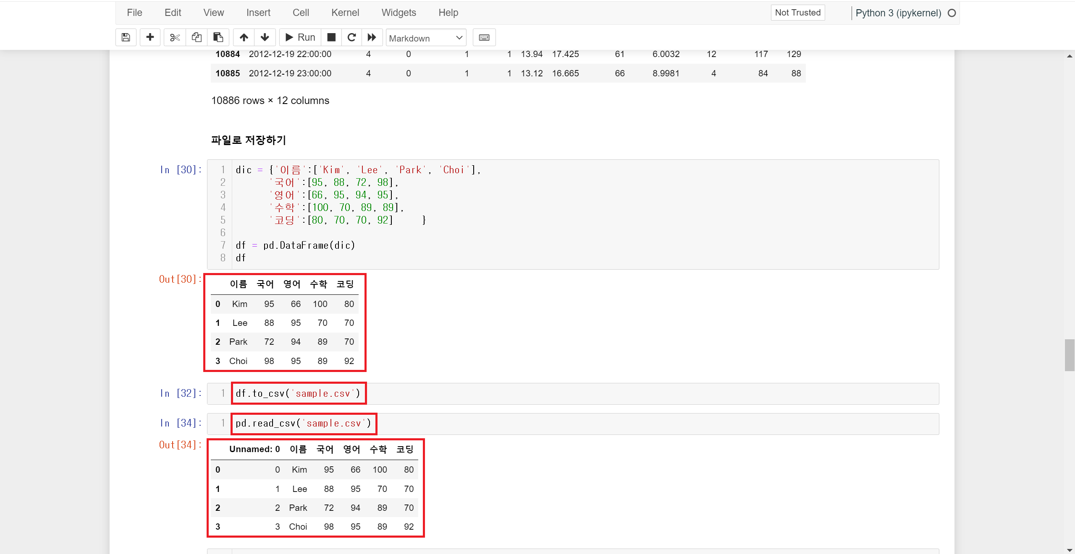
Task: Move selected cell down arrow
Action: click(x=265, y=37)
